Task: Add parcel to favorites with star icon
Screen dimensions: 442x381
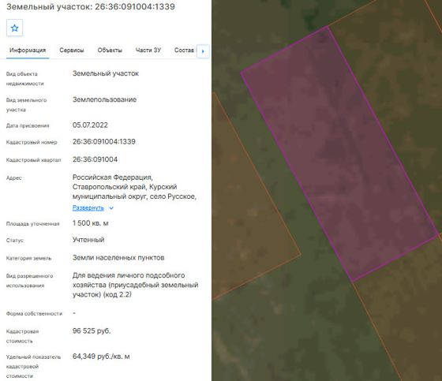Action: pyautogui.click(x=14, y=28)
